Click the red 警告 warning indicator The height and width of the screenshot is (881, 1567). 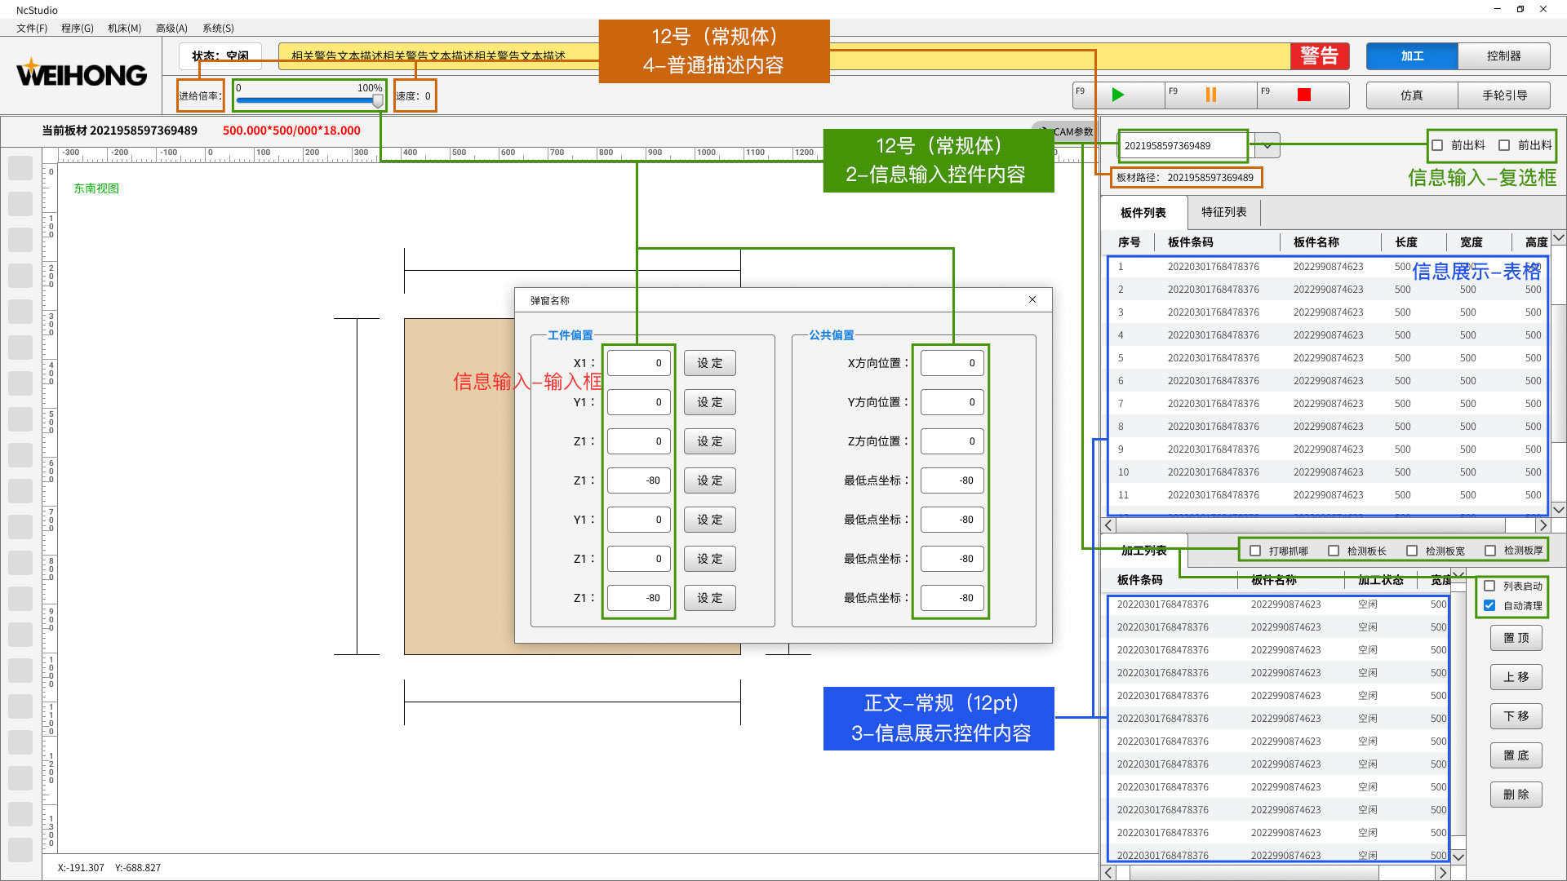(1319, 55)
